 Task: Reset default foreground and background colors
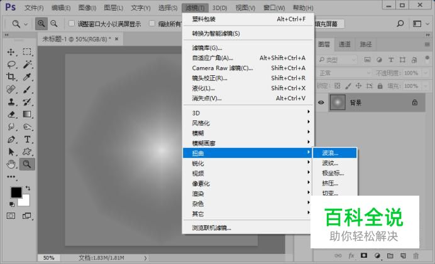12,204
